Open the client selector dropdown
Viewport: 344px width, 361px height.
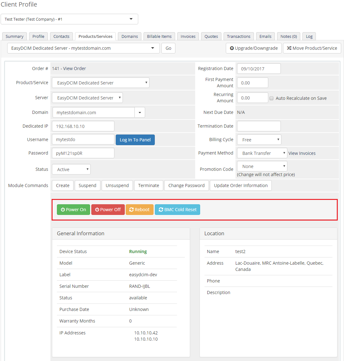click(x=69, y=19)
